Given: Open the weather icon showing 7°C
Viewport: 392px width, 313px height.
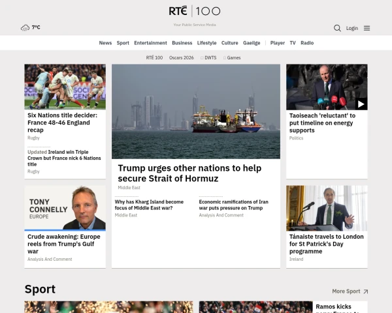Looking at the screenshot, I should pos(25,28).
